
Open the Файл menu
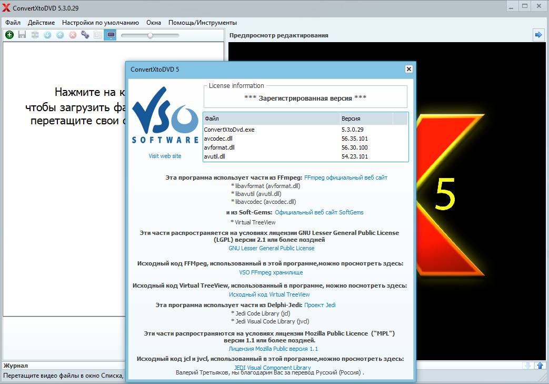tap(13, 23)
